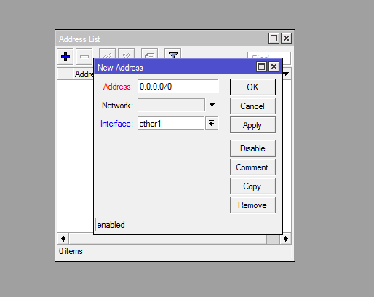This screenshot has width=374, height=297.
Task: Click the '0 items' status text
Action: pyautogui.click(x=71, y=251)
